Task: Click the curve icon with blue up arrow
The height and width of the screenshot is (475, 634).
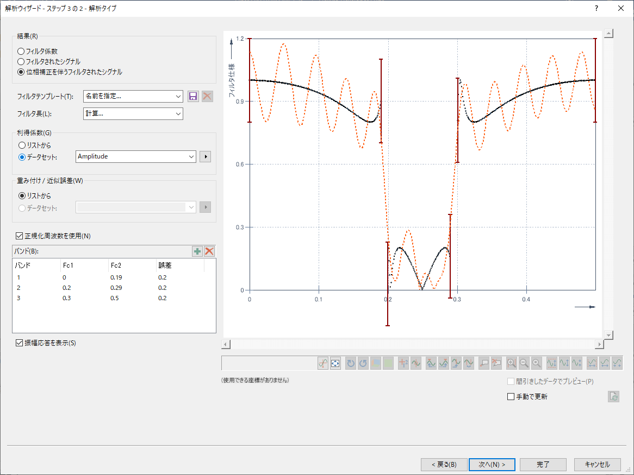Action: tap(456, 363)
